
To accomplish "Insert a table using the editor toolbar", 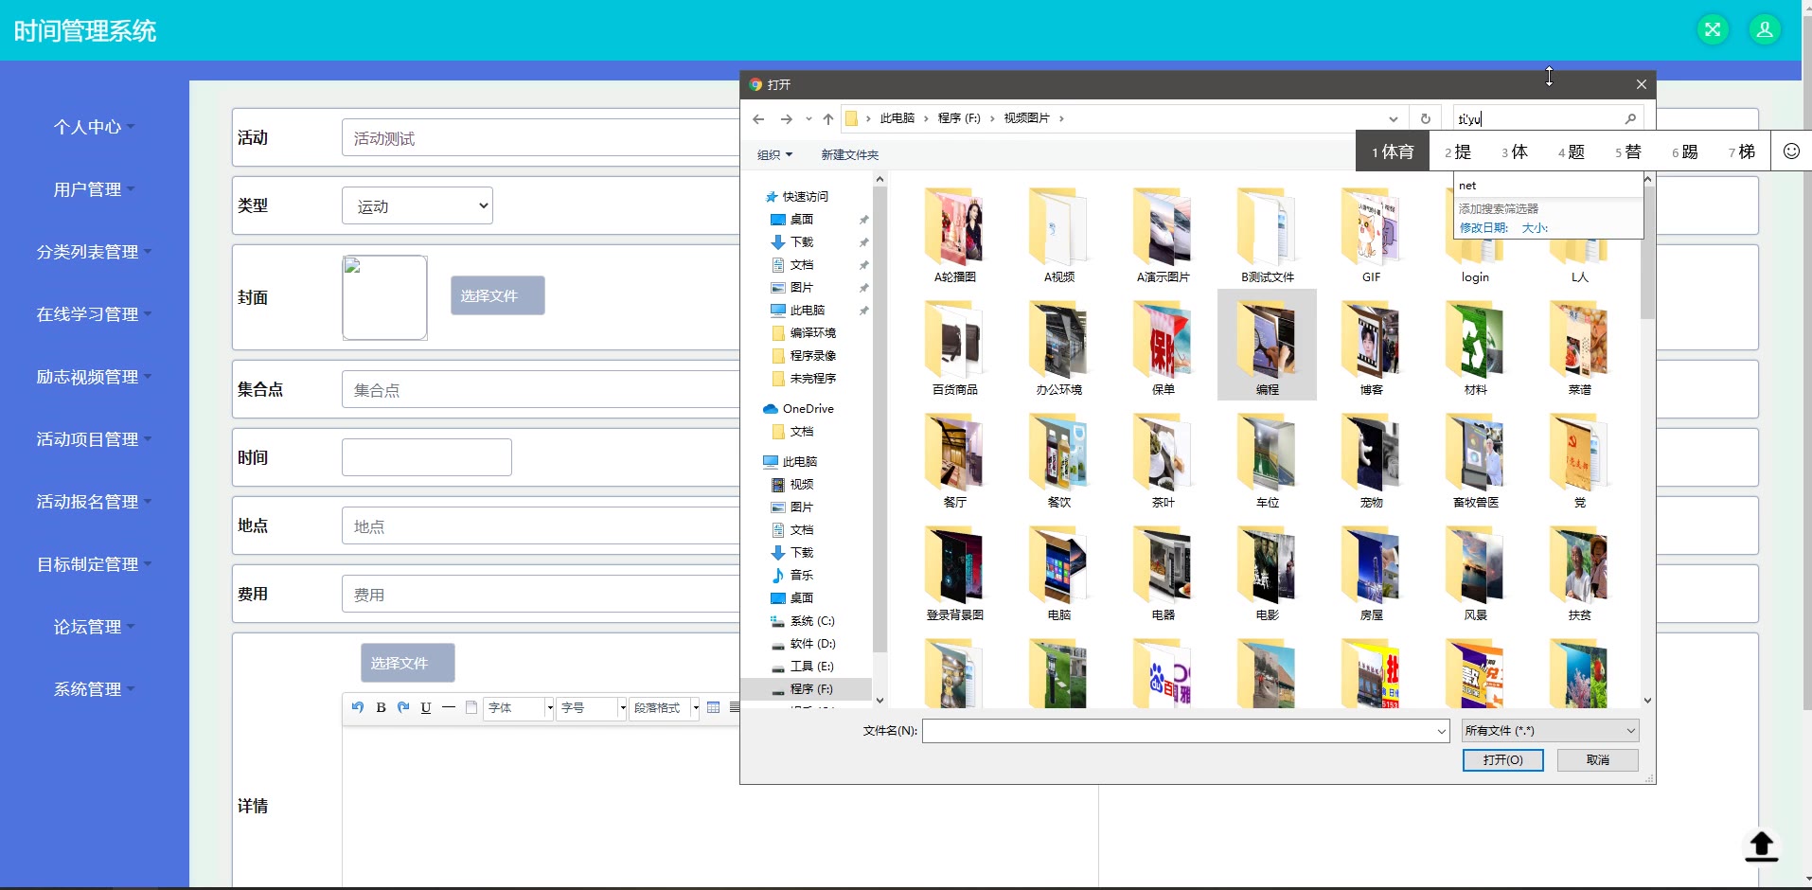I will click(713, 707).
